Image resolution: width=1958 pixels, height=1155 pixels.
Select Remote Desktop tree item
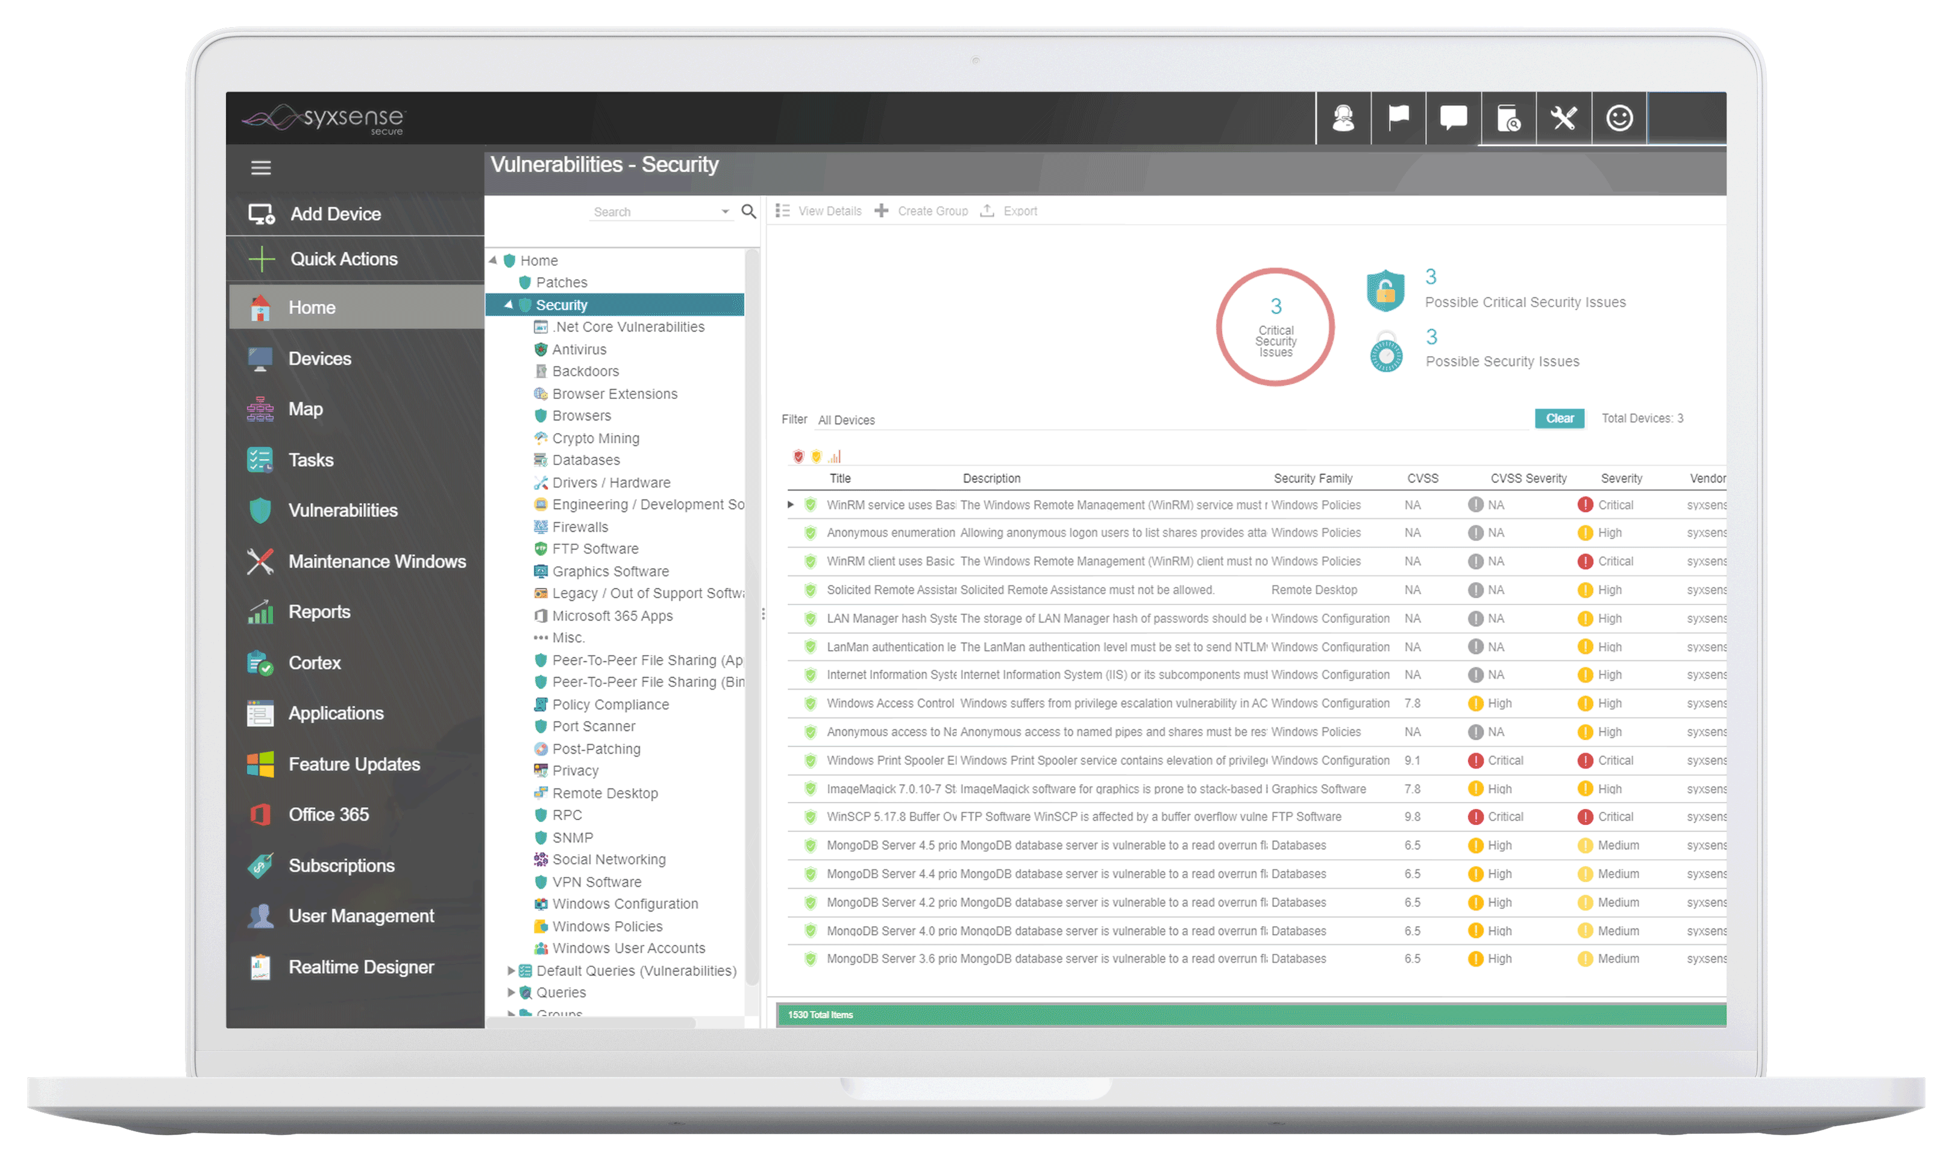[597, 794]
